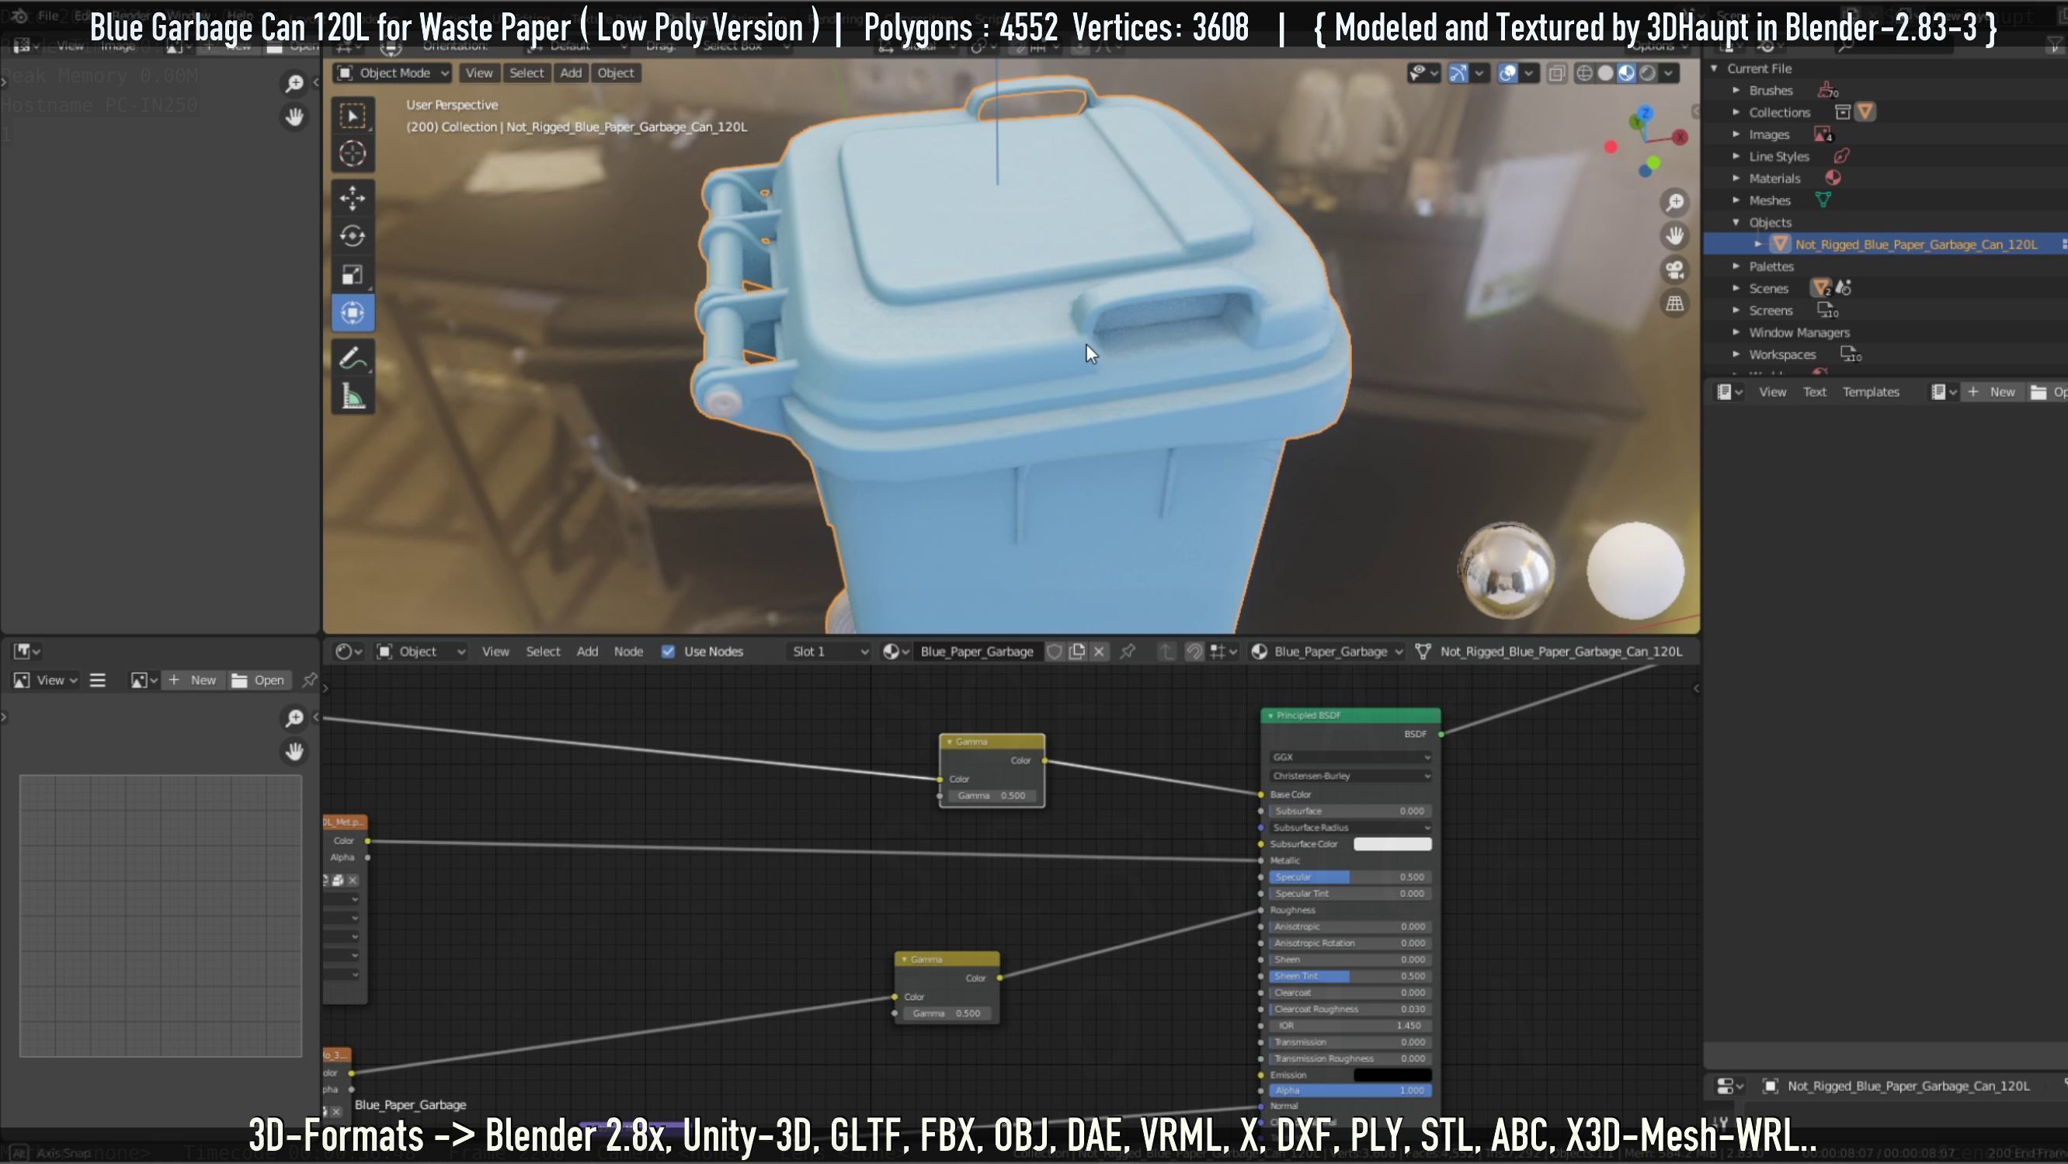Viewport: 2068px width, 1164px height.
Task: Click the upper Gamma node's 0.500 value field
Action: [992, 795]
